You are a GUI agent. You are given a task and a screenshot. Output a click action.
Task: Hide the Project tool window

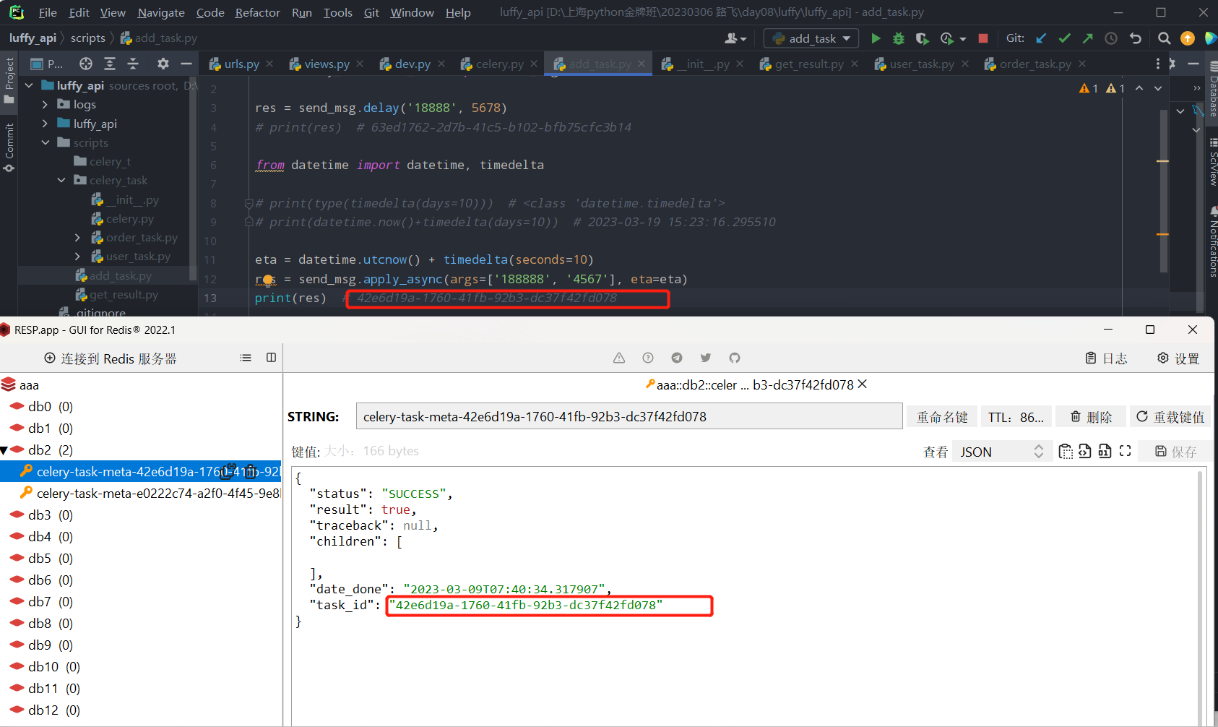(186, 64)
